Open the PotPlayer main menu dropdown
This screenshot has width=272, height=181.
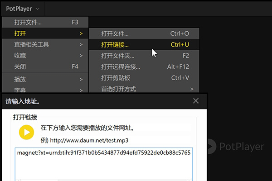pyautogui.click(x=23, y=9)
